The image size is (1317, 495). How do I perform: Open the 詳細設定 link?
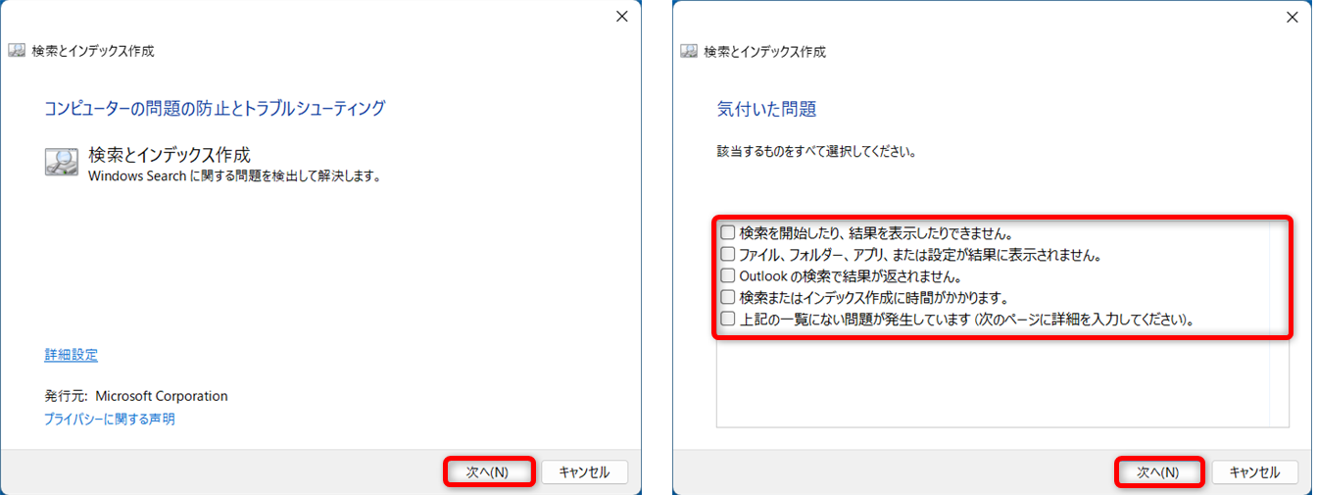point(71,355)
